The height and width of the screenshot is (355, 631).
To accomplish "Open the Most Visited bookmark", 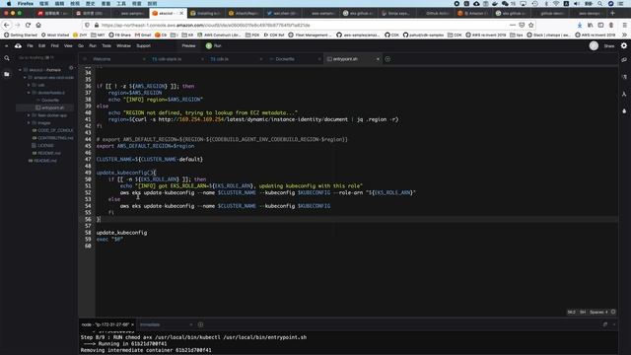I will [55, 35].
